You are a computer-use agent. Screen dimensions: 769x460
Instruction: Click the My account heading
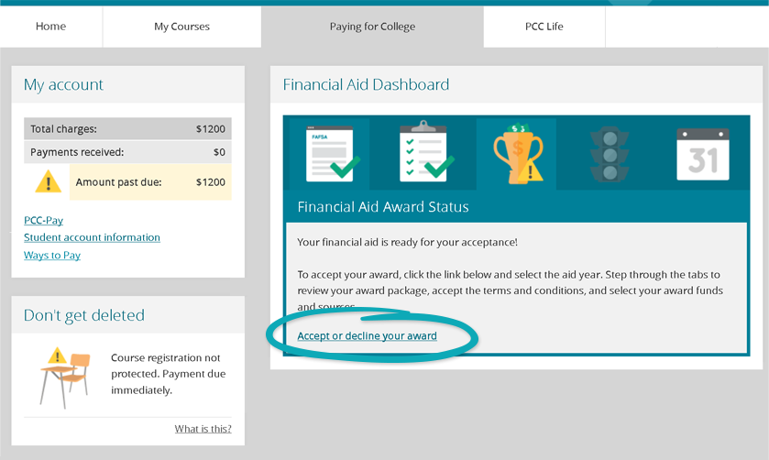64,84
